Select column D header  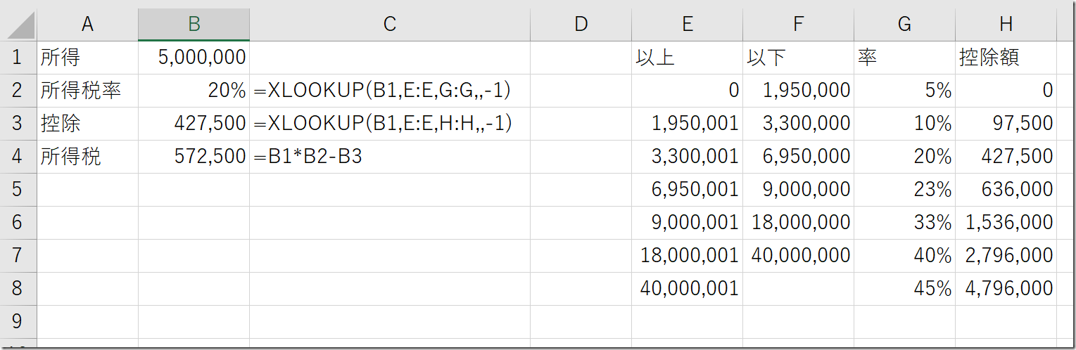581,25
